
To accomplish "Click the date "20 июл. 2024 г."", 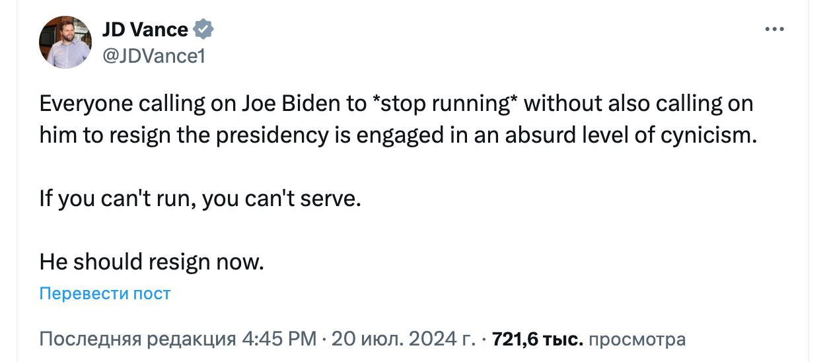I will 403,340.
